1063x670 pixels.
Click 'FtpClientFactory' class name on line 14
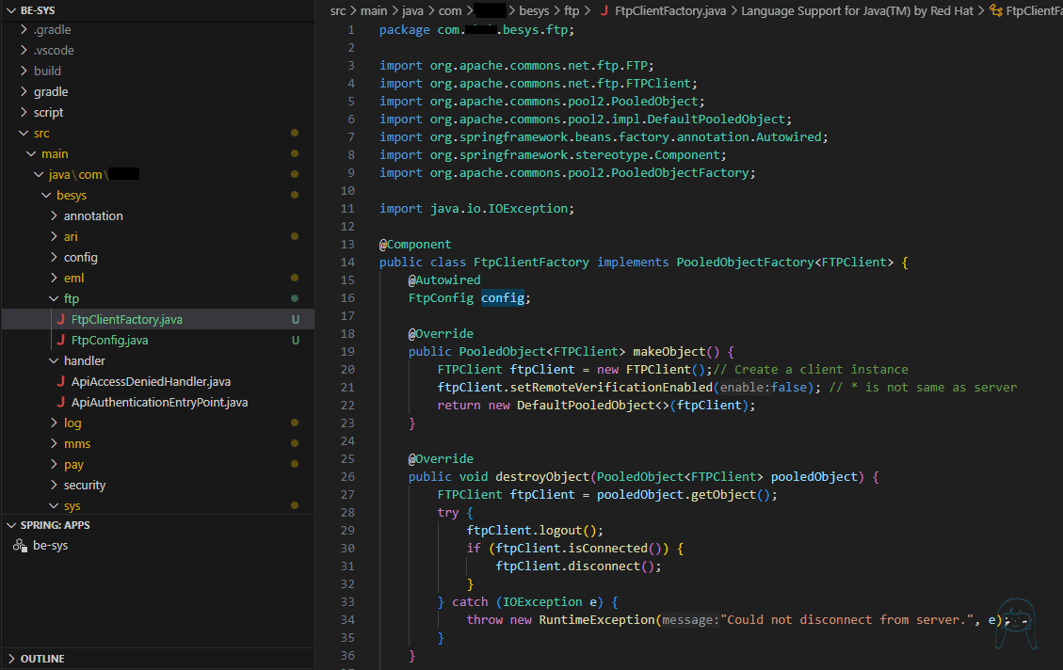pos(531,263)
